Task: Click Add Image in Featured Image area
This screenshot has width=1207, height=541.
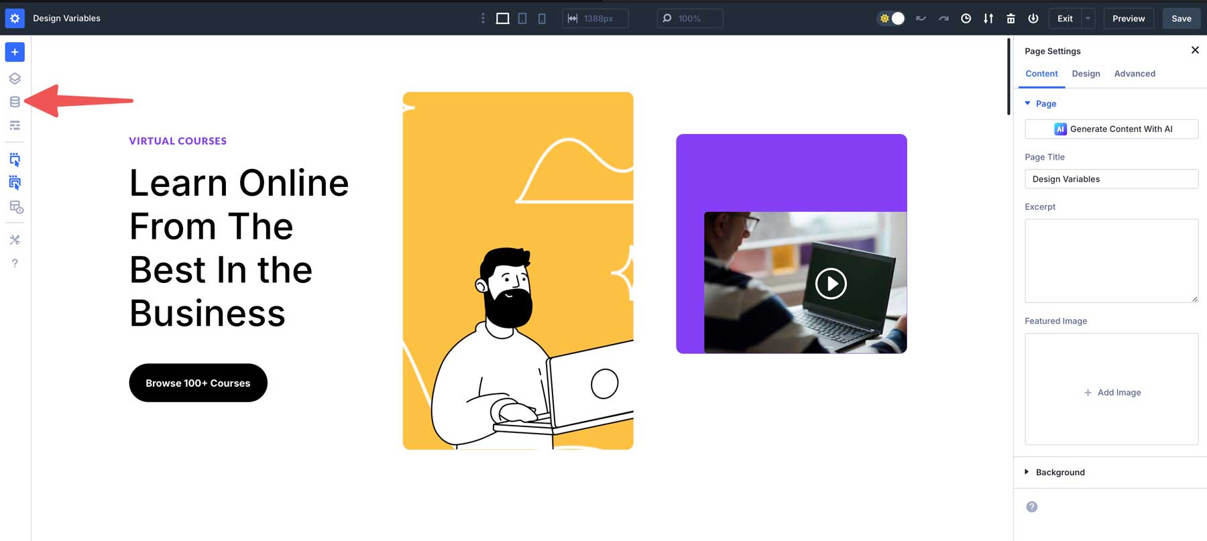Action: [x=1112, y=392]
